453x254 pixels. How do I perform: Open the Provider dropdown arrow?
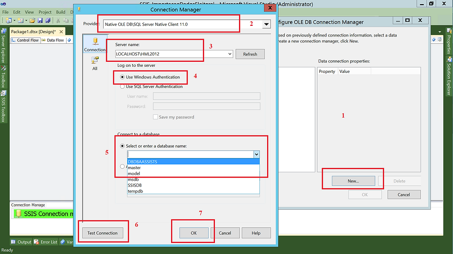(x=266, y=24)
